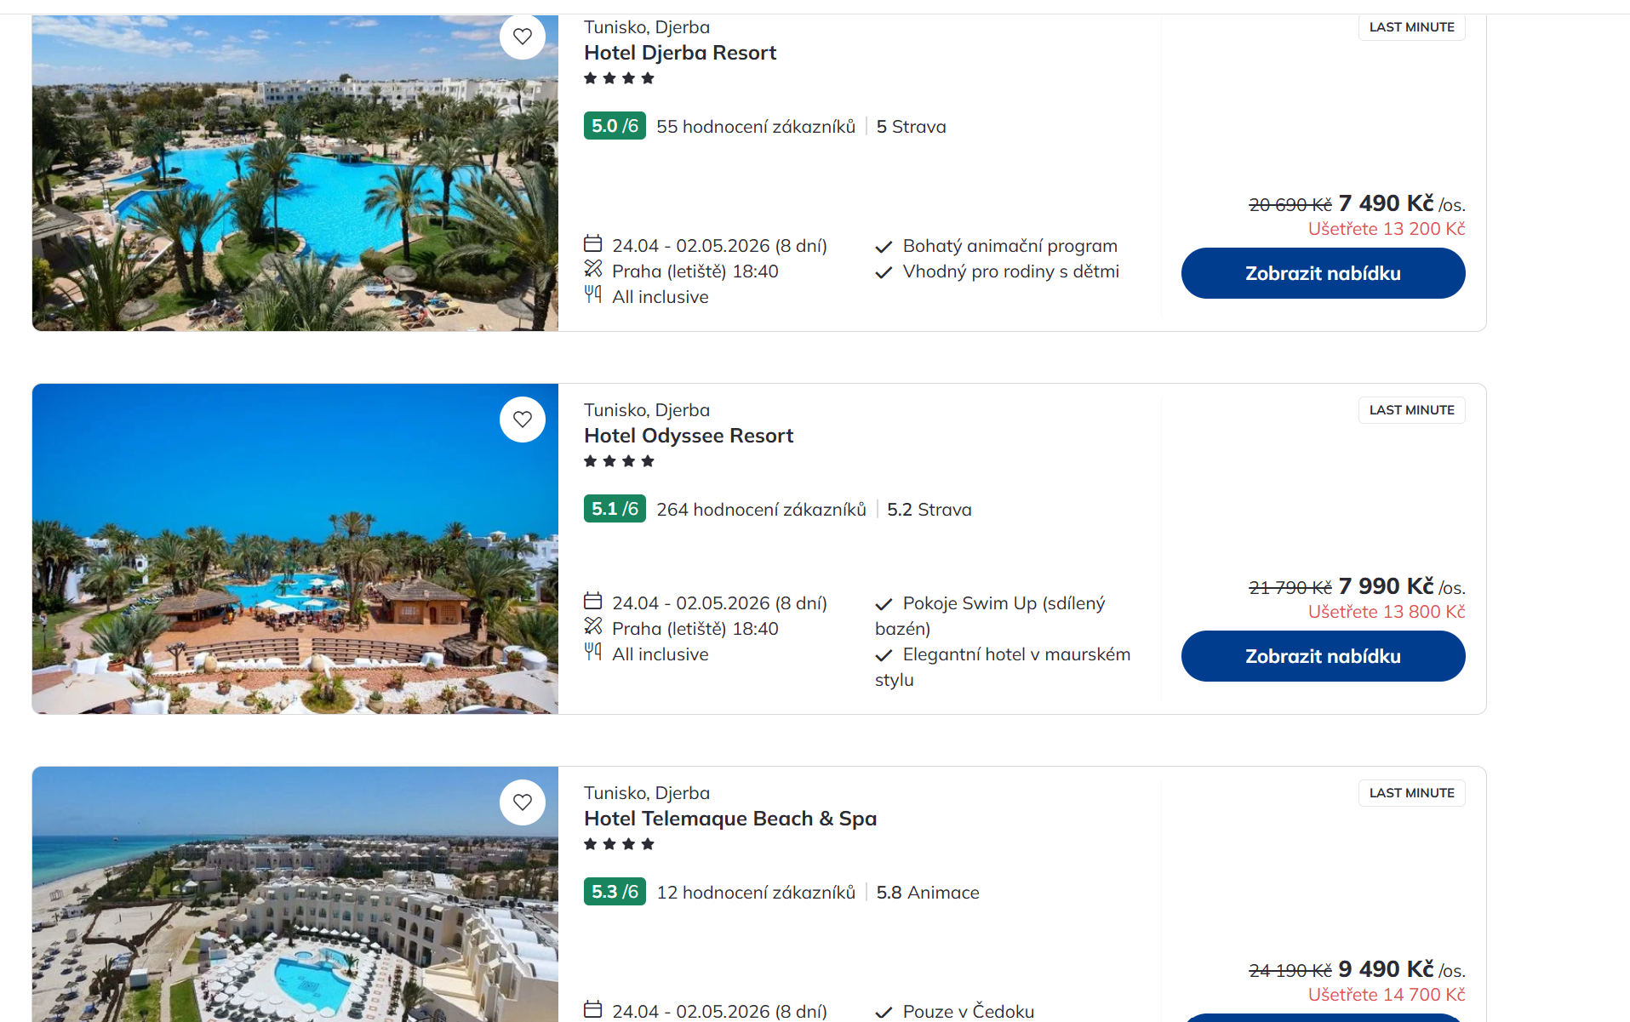Click the All inclusive fork icon for Djerba Resort
The image size is (1630, 1022).
[x=592, y=294]
